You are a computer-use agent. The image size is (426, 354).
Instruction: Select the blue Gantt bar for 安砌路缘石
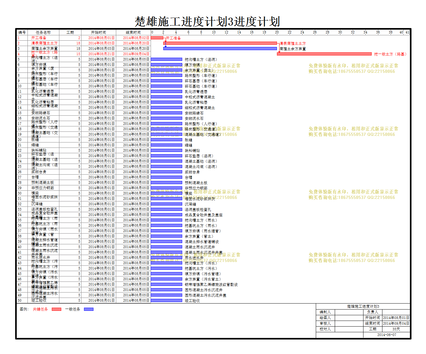(x=166, y=113)
